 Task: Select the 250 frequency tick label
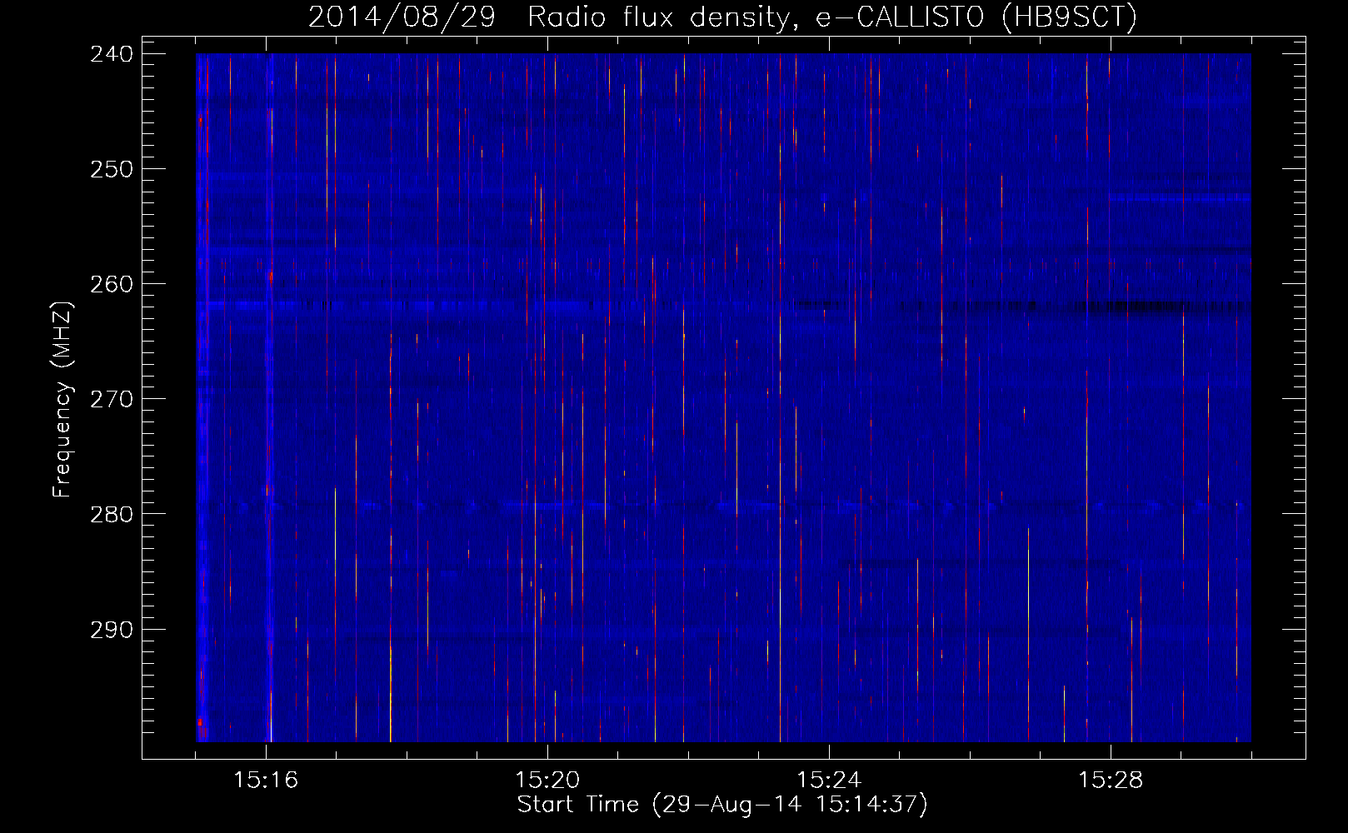click(112, 169)
